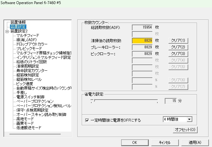Open ペーパープロテクション settings
The width and height of the screenshot is (212, 147).
[35, 101]
